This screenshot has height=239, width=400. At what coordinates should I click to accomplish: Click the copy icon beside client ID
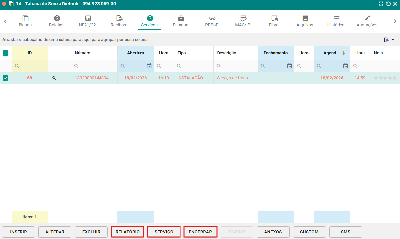point(11,4)
